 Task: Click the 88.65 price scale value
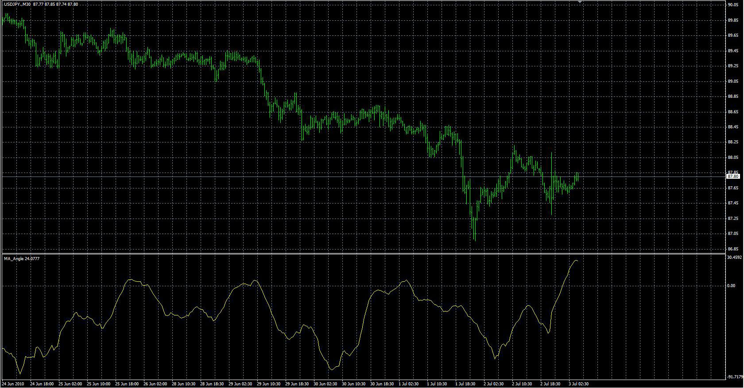coord(733,112)
